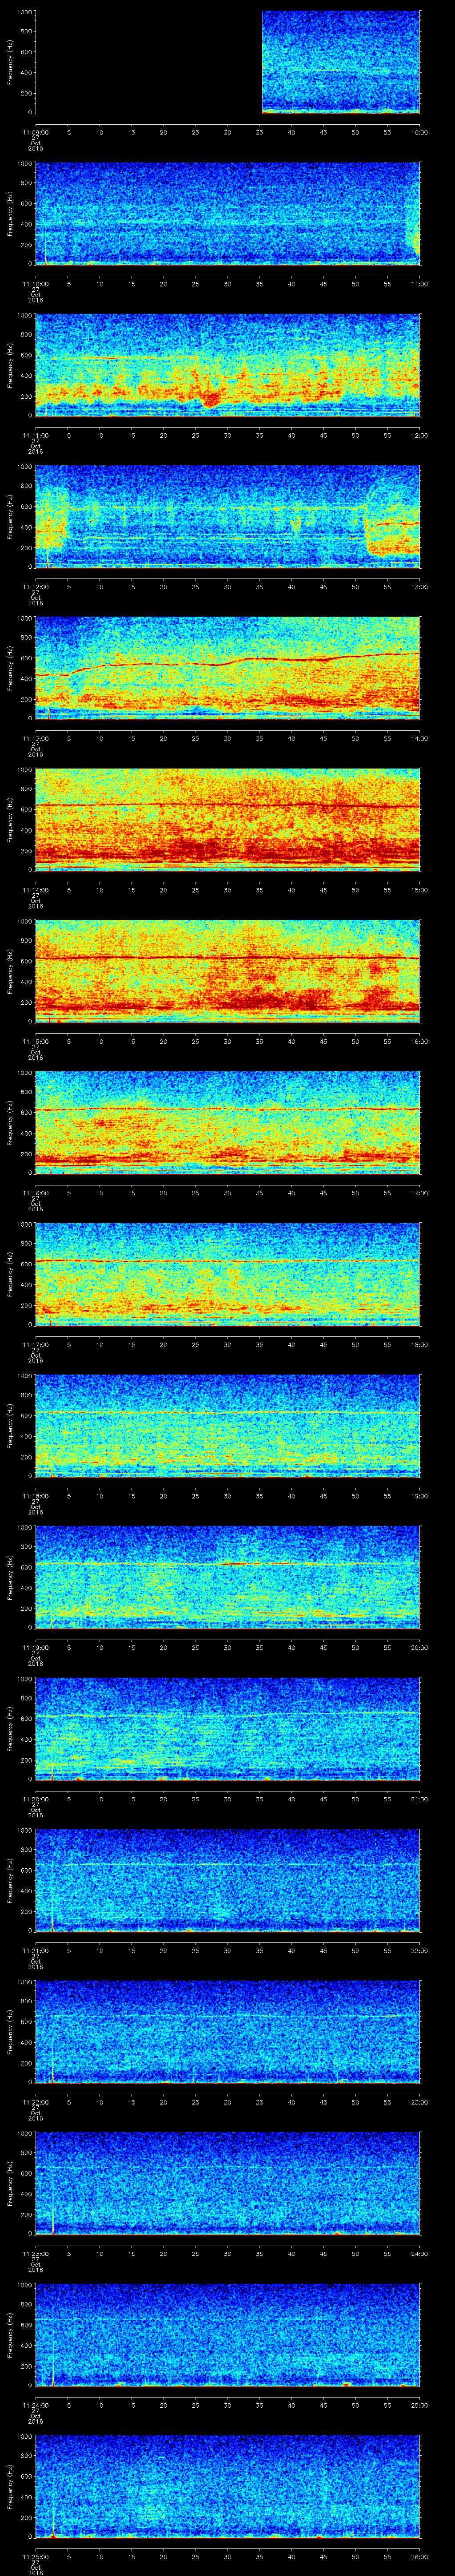Click the "11:18:00" start time label
The image size is (455, 2576).
click(x=36, y=1496)
